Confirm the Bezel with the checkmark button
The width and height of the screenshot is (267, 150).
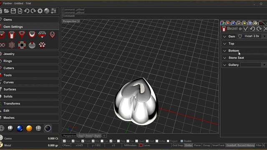point(246,29)
